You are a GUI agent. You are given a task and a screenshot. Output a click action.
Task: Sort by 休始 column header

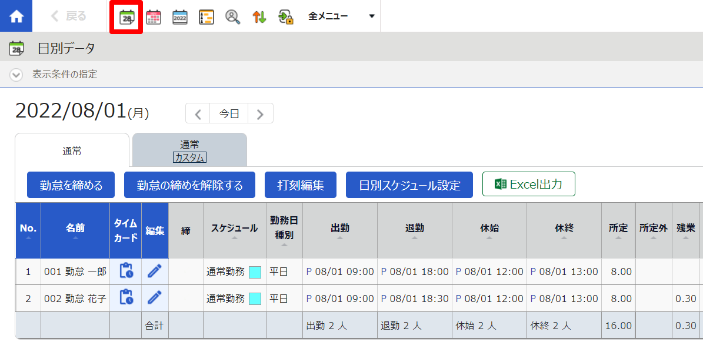tap(489, 230)
